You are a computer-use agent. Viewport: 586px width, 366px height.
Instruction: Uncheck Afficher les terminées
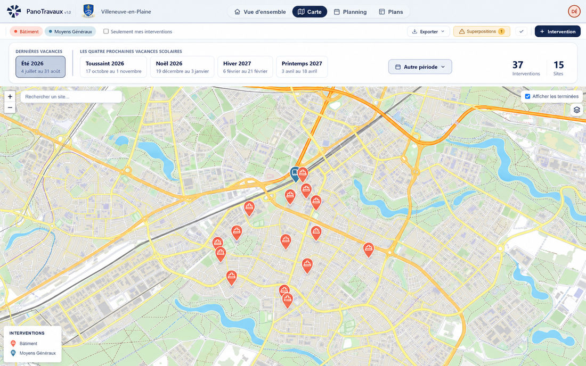pyautogui.click(x=528, y=96)
